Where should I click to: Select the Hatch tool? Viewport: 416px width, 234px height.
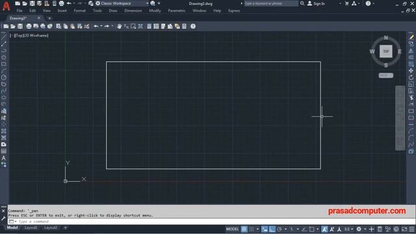click(3, 131)
